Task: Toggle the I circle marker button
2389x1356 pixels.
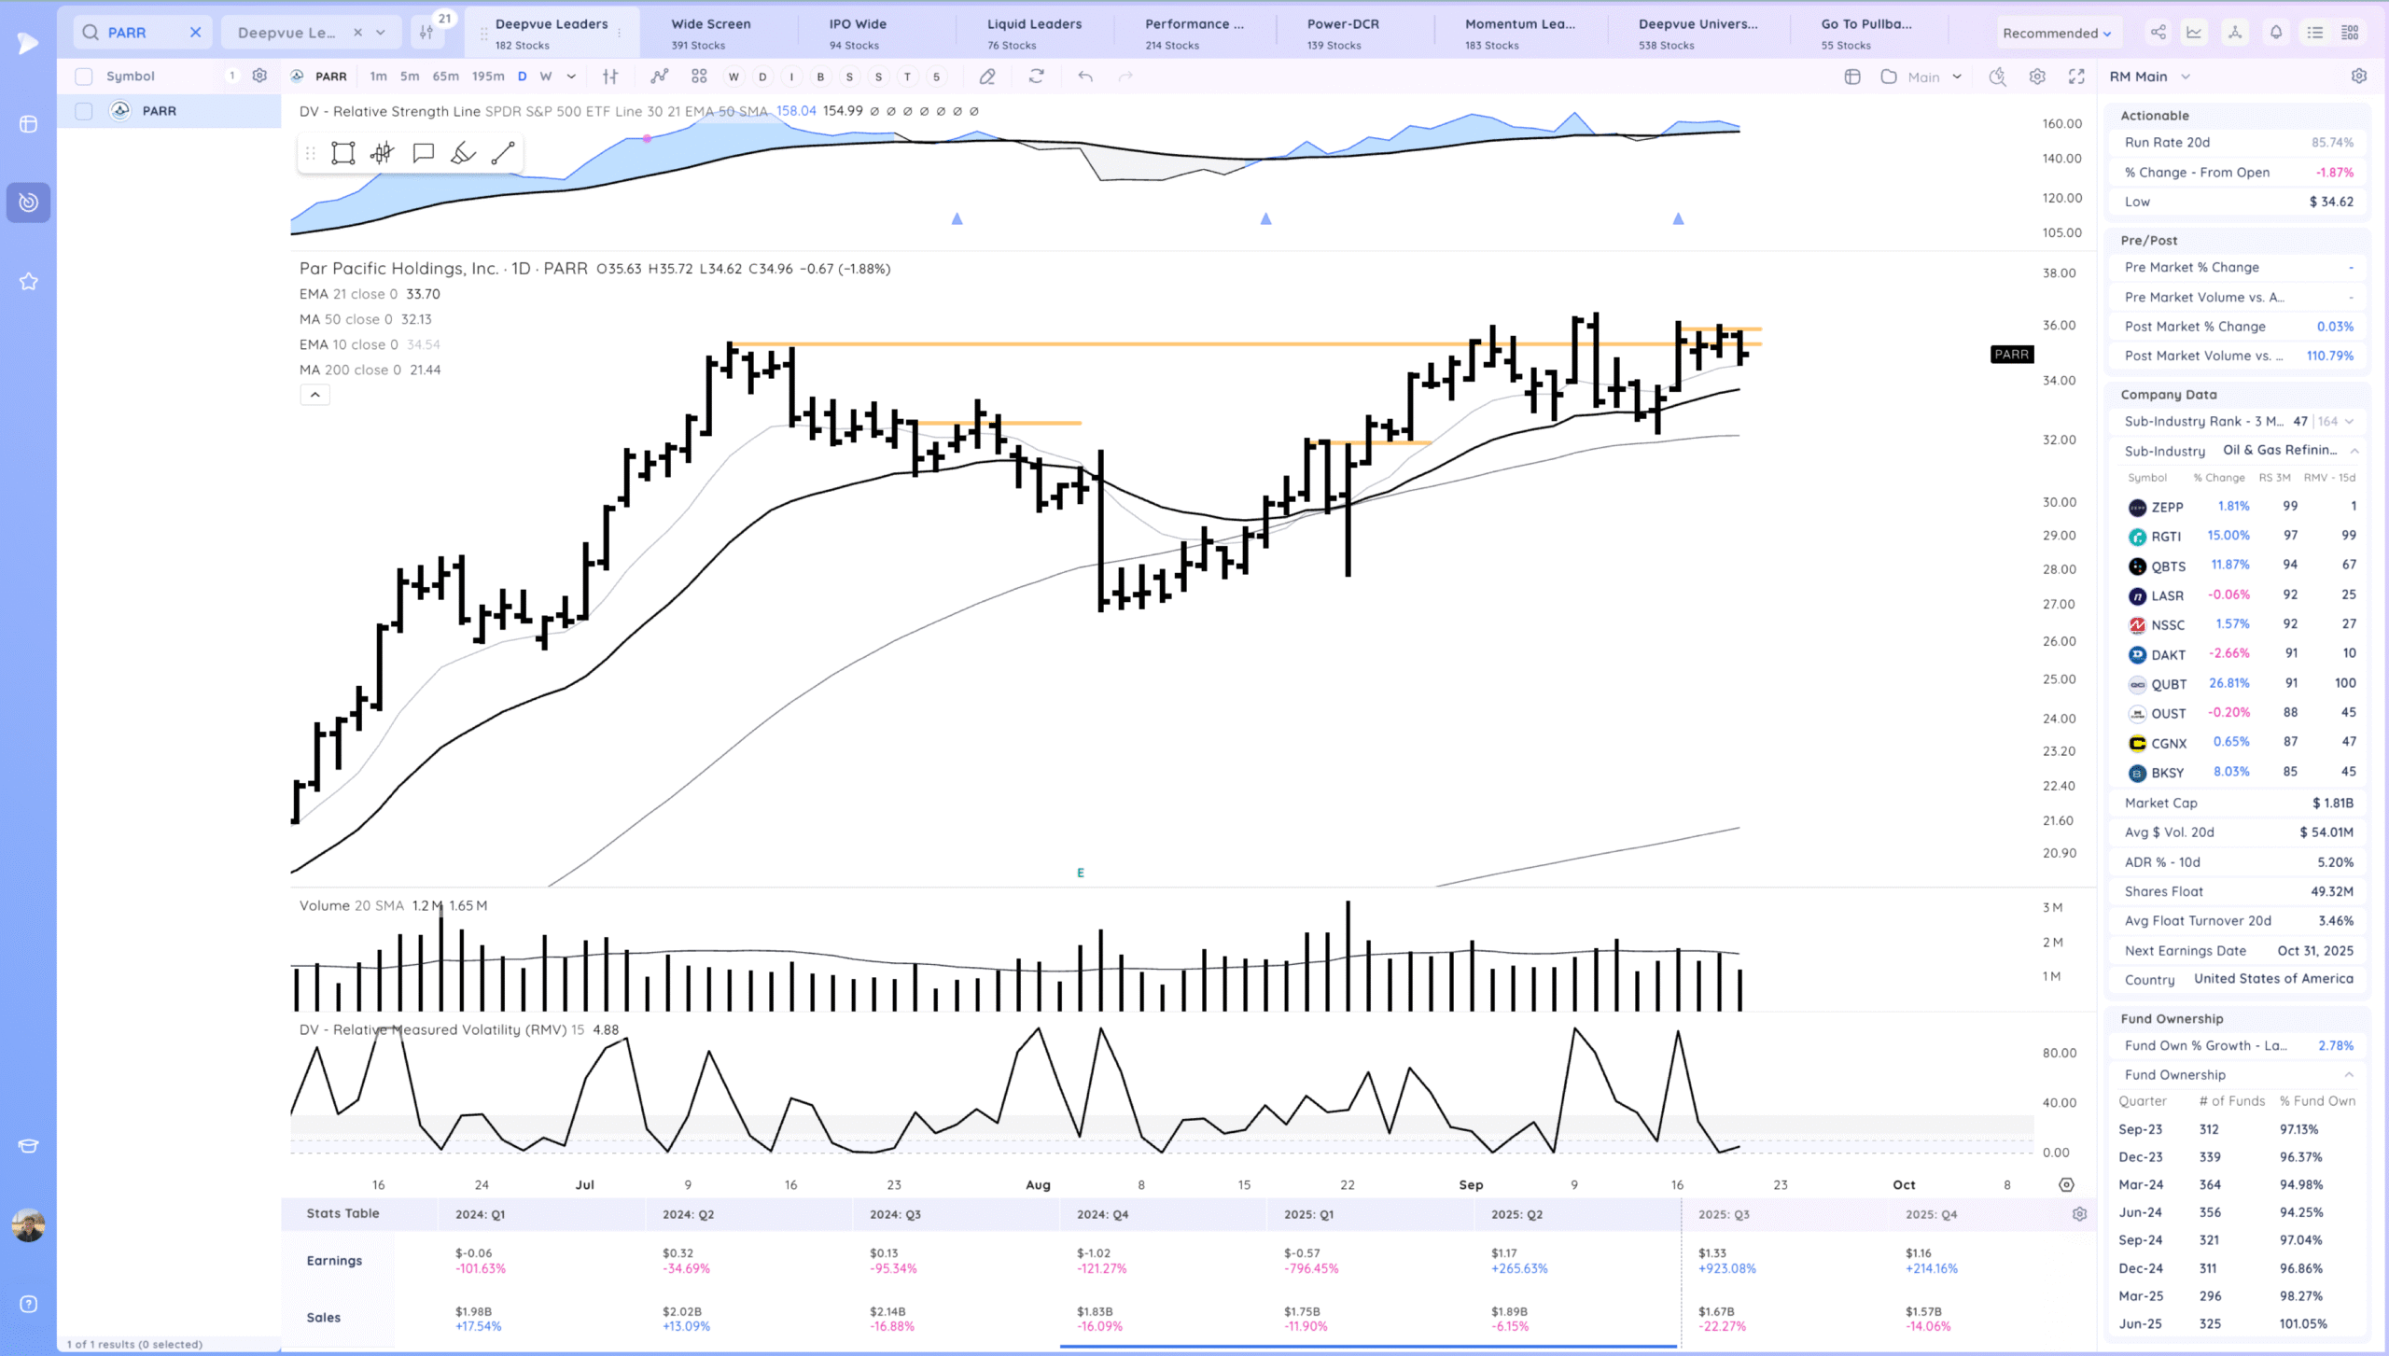Action: pyautogui.click(x=791, y=77)
